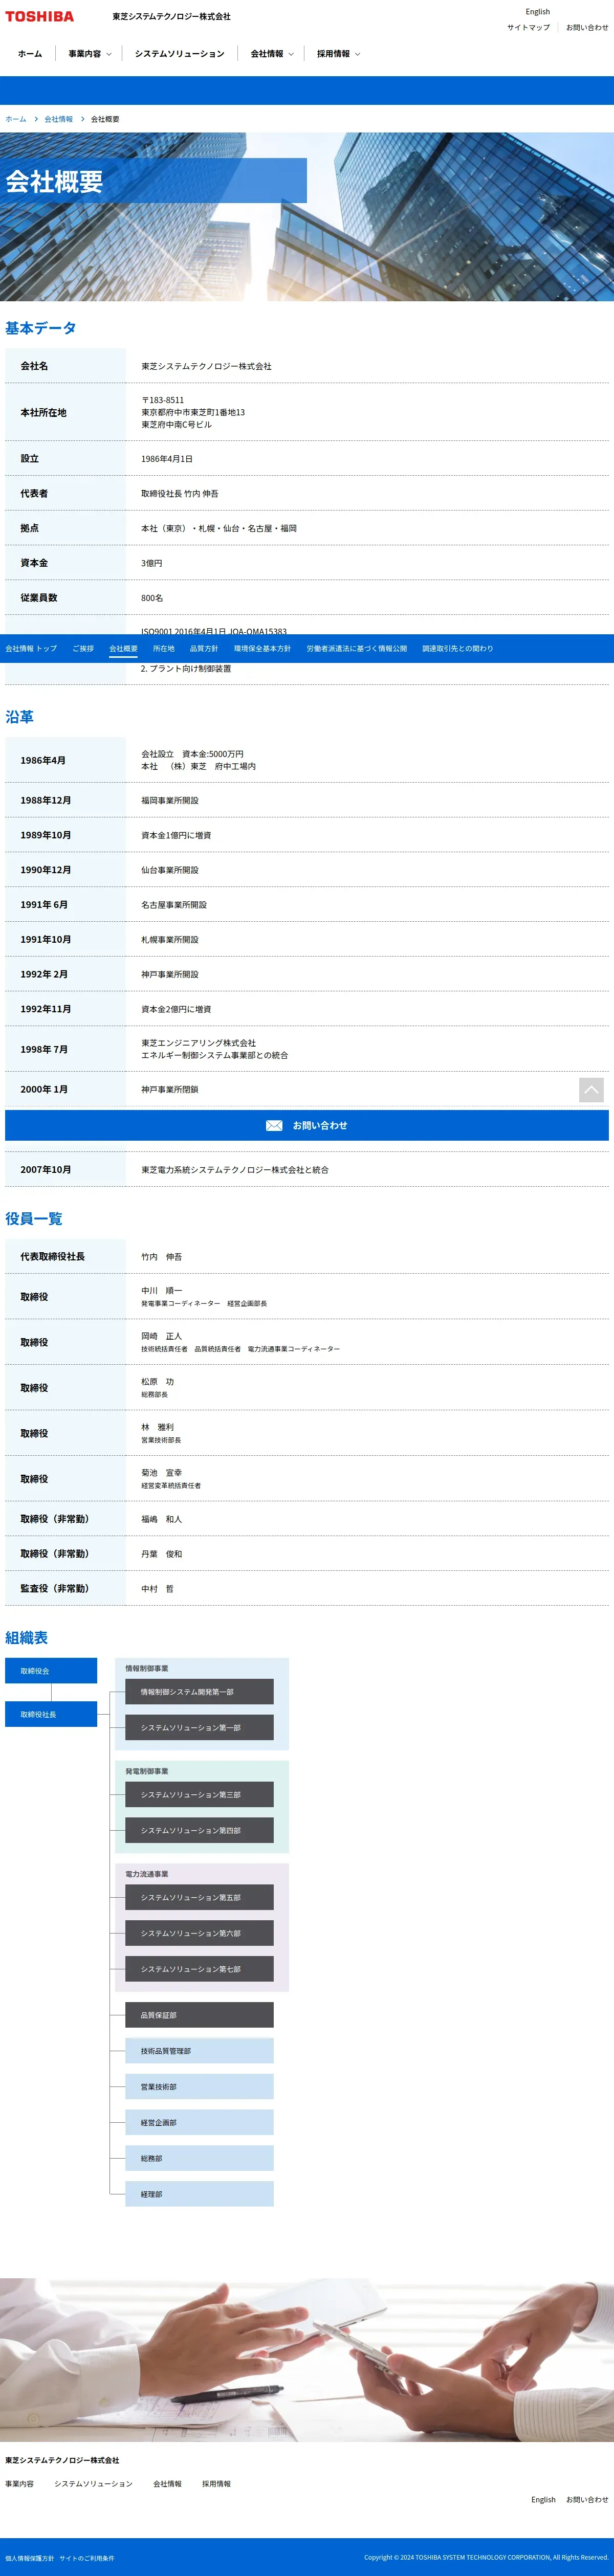Screen dimensions: 614x2576
Task: Open footer English link
Action: click(x=543, y=2500)
